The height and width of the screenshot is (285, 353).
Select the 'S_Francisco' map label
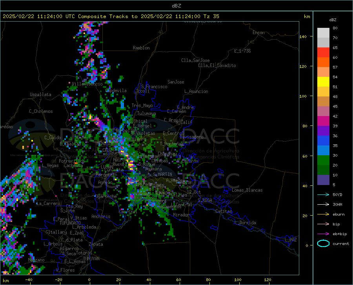tap(154, 87)
